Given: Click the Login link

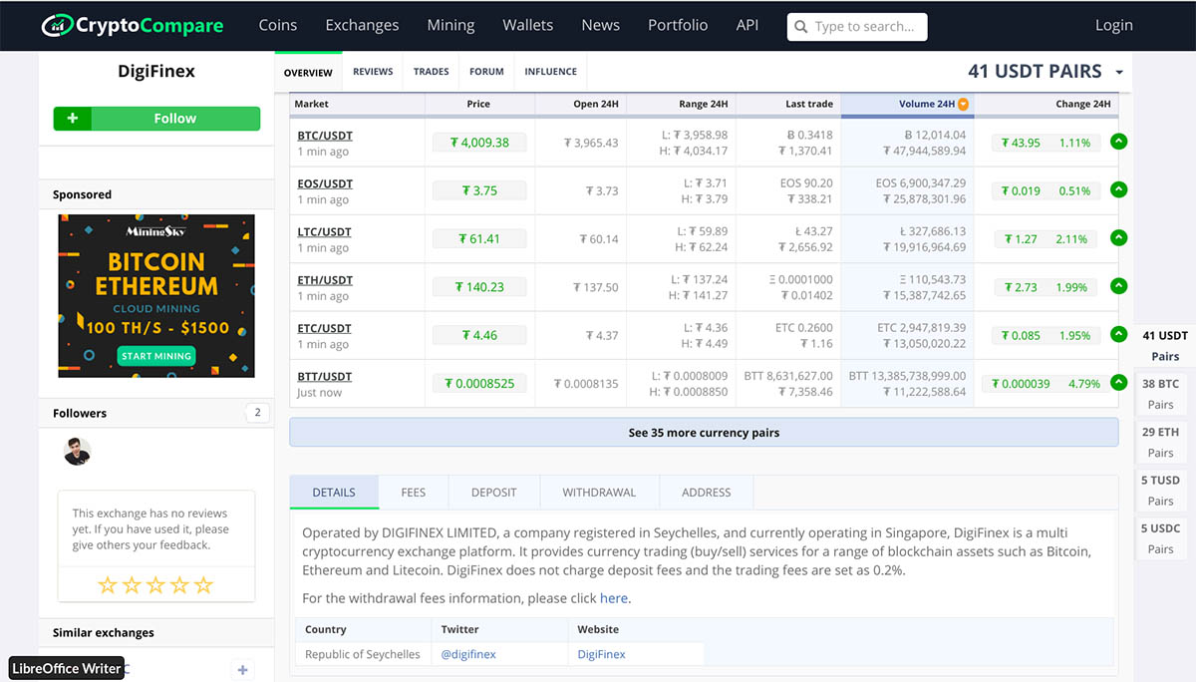Looking at the screenshot, I should [1113, 25].
